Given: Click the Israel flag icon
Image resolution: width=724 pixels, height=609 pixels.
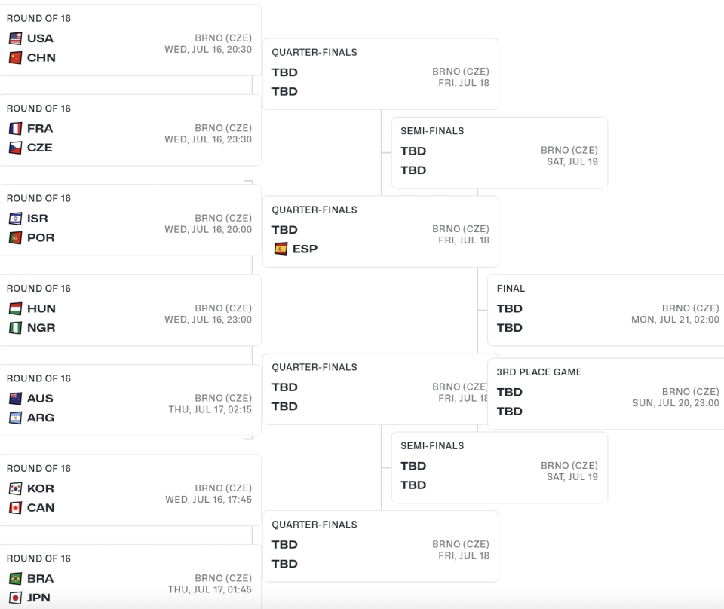Looking at the screenshot, I should [x=15, y=219].
